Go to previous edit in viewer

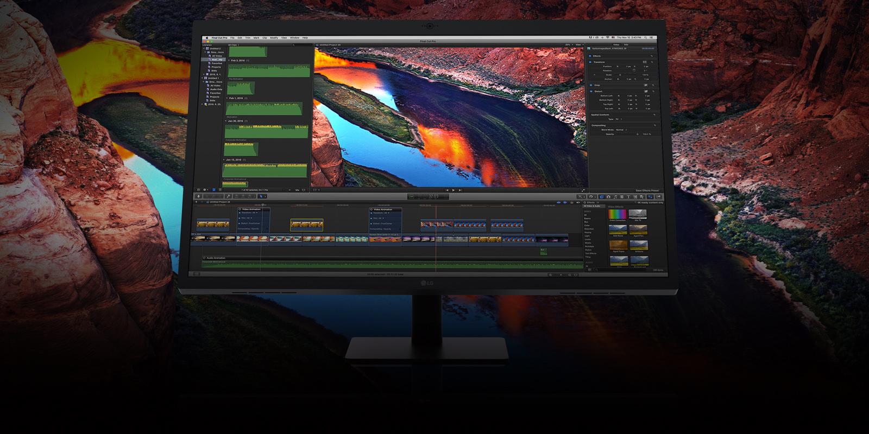(448, 190)
